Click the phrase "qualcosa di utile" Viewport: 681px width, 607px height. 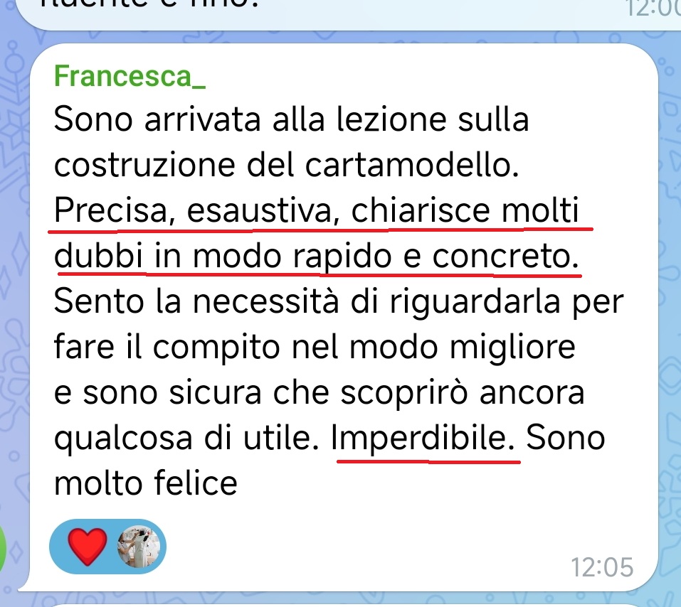186,439
